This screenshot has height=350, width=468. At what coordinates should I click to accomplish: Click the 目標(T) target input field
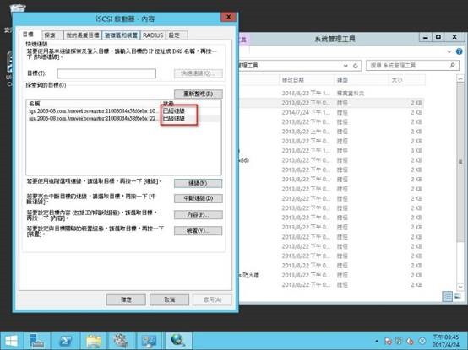click(106, 73)
